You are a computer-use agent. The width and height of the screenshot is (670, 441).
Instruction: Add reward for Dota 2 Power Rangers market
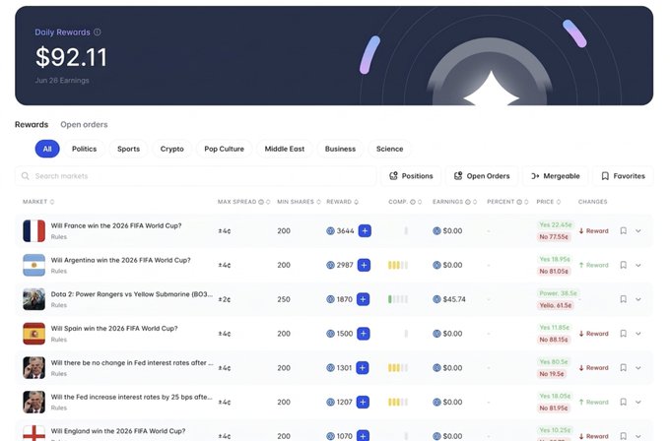363,299
